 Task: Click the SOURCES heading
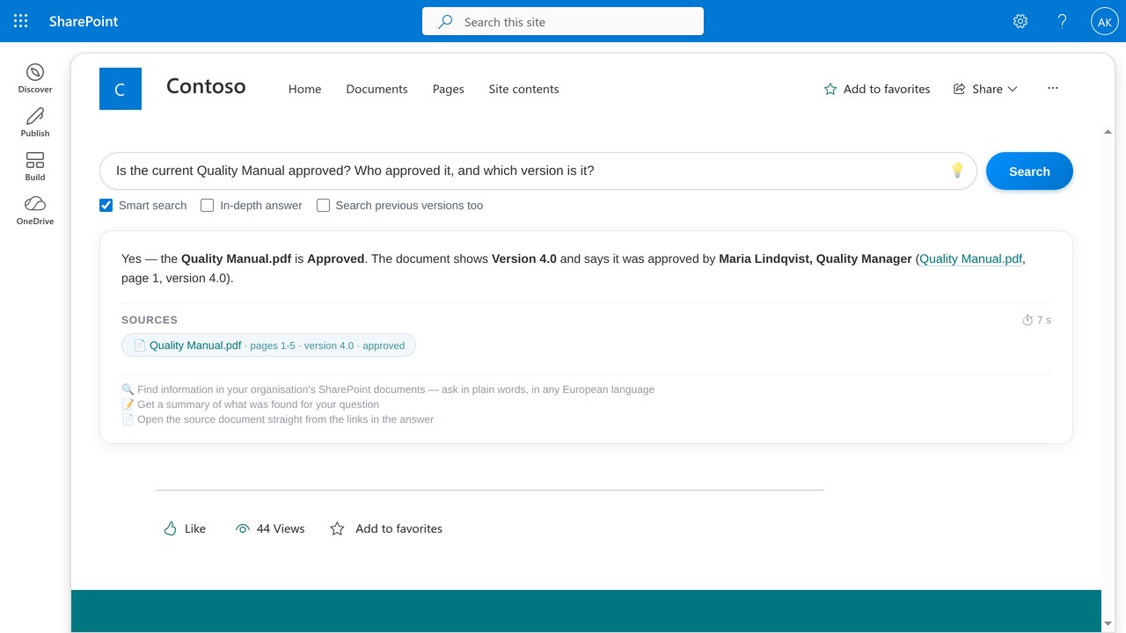(x=150, y=320)
